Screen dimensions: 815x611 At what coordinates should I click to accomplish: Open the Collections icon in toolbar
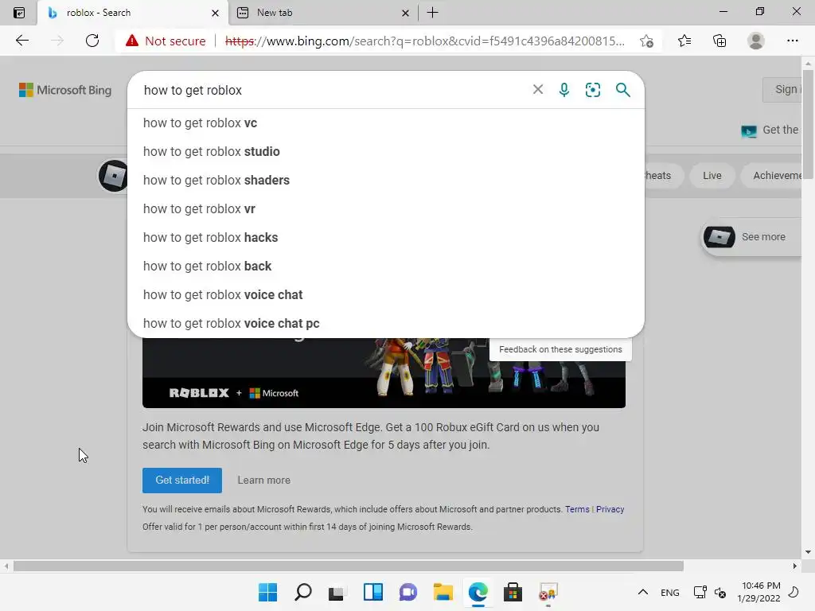pos(719,41)
